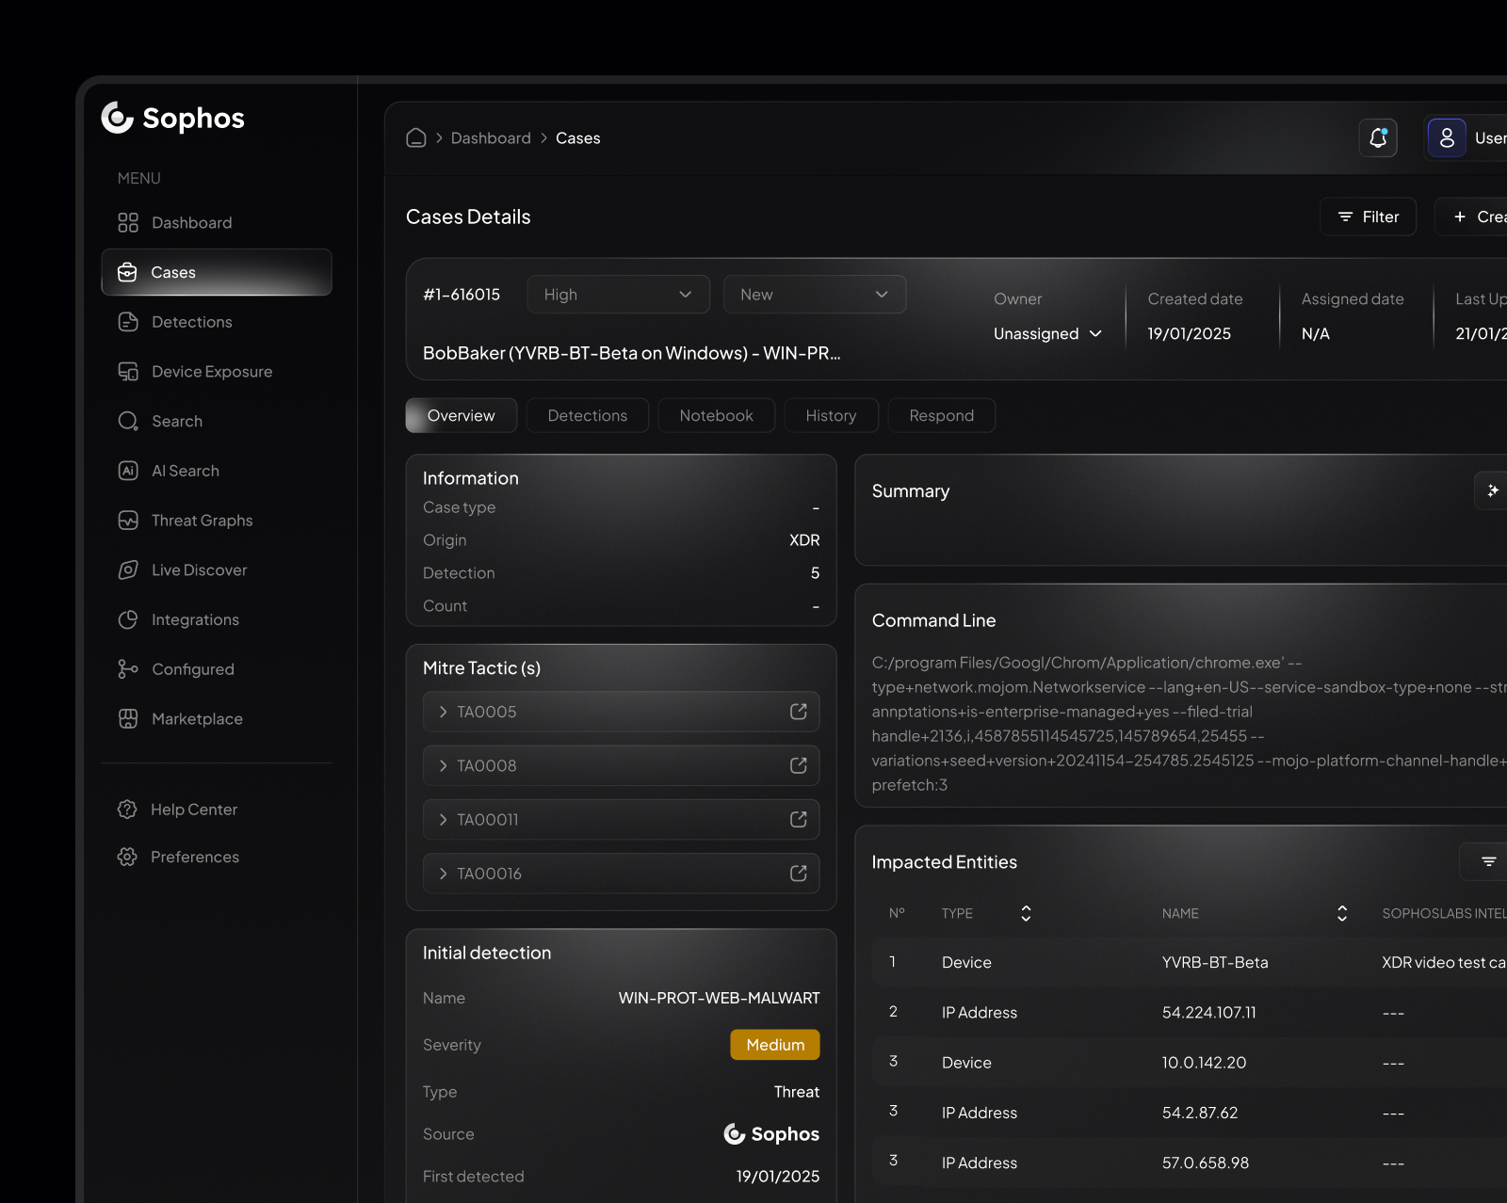This screenshot has height=1203, width=1507.
Task: Sort by the NAME column arrows
Action: click(1342, 913)
